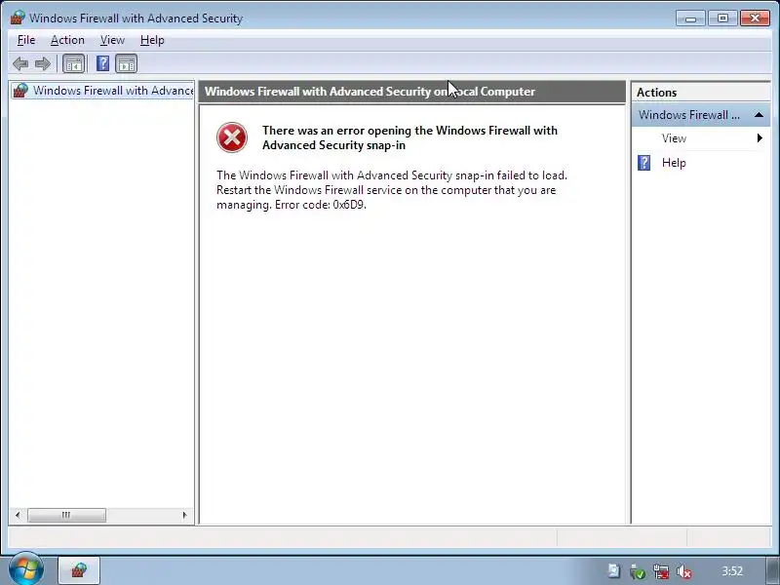Viewport: 780px width, 585px height.
Task: Select Windows Firewall with Advanced Security tree node
Action: pos(102,91)
